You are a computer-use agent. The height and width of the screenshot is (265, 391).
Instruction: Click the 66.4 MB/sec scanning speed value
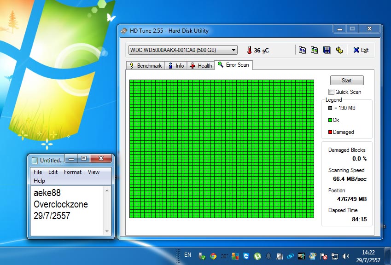point(350,179)
